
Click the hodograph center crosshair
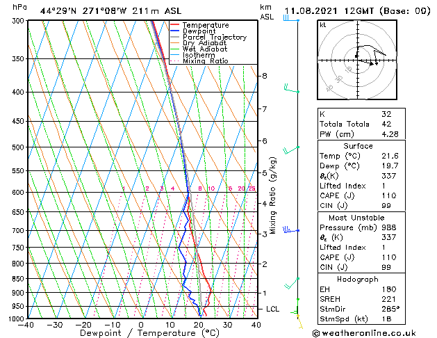point(358,61)
